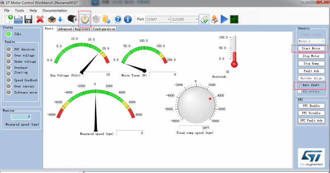Toggle the All motors checkbox
The width and height of the screenshot is (330, 173).
point(299,91)
